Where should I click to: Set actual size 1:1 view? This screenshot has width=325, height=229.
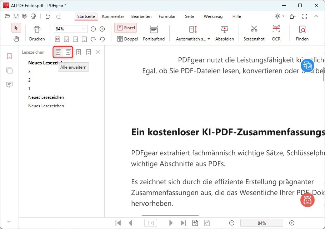(57, 39)
